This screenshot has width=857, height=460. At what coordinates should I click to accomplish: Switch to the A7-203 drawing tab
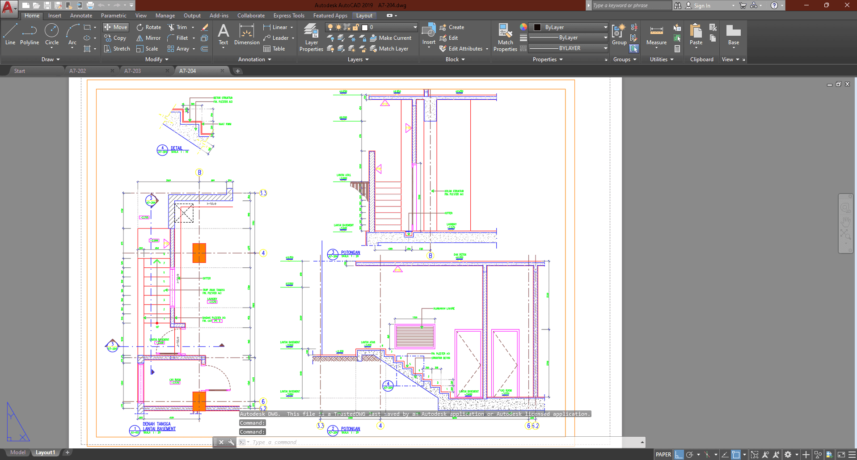point(132,71)
